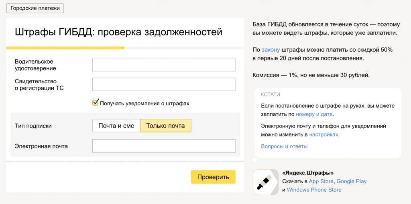Image resolution: width=411 pixels, height=204 pixels.
Task: Click the Городские платежи button
Action: point(35,8)
